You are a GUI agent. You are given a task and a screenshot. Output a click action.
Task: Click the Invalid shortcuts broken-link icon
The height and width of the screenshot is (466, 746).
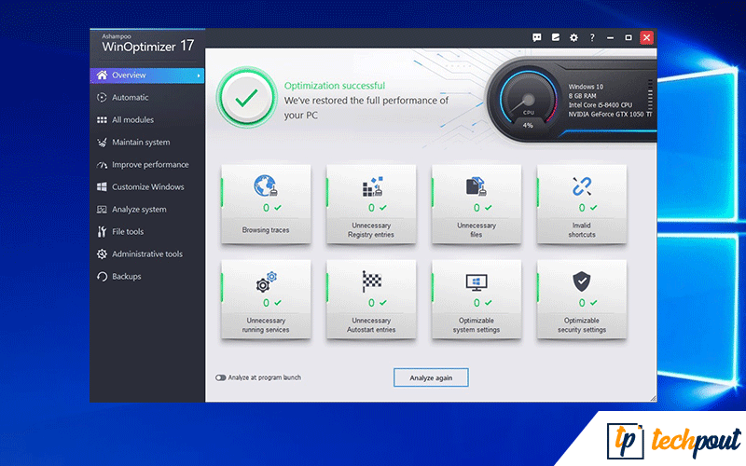582,186
